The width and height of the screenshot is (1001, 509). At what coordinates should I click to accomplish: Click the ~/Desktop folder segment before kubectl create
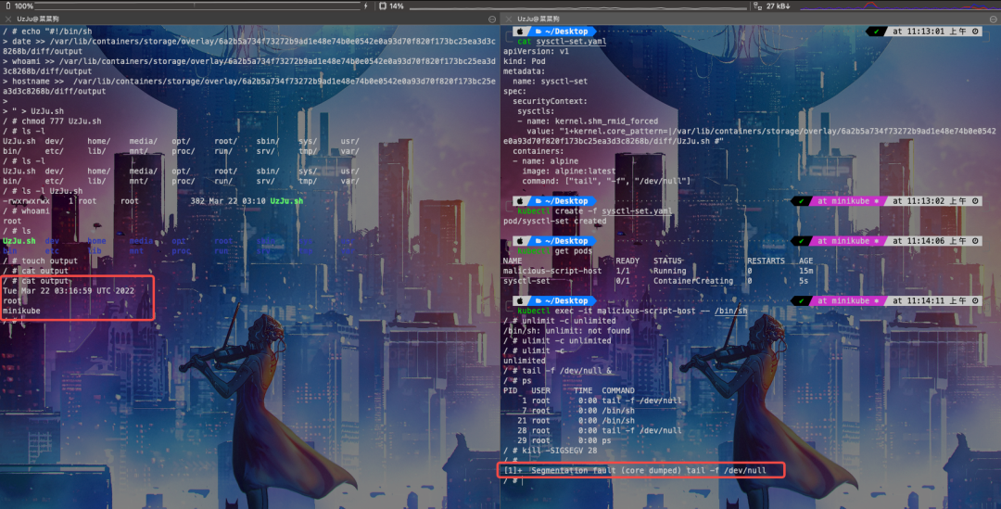pyautogui.click(x=561, y=201)
